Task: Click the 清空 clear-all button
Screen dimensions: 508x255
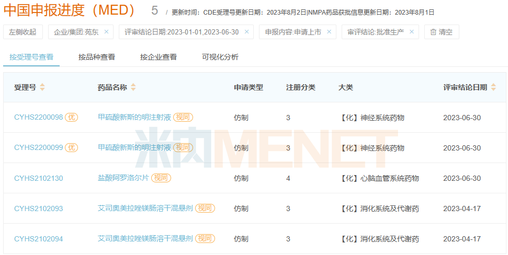Action: pos(442,32)
